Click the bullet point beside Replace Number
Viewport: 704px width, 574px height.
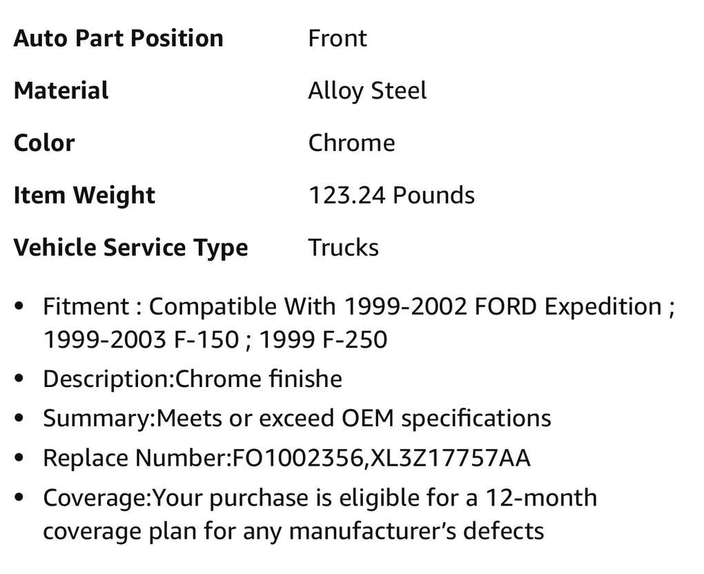click(x=19, y=459)
